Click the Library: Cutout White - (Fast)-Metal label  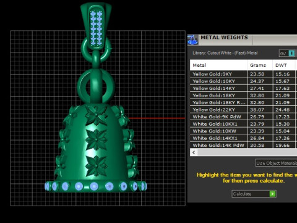[225, 53]
